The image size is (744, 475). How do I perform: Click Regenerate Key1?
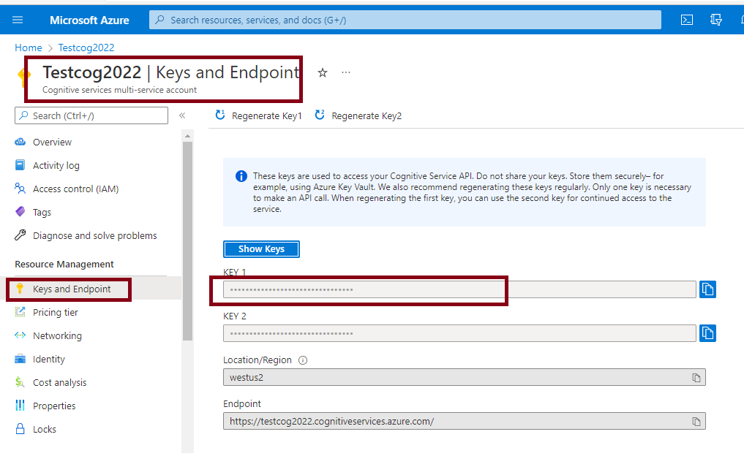(258, 115)
